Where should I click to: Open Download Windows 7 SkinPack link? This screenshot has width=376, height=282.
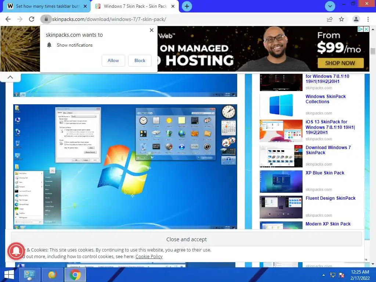point(328,150)
